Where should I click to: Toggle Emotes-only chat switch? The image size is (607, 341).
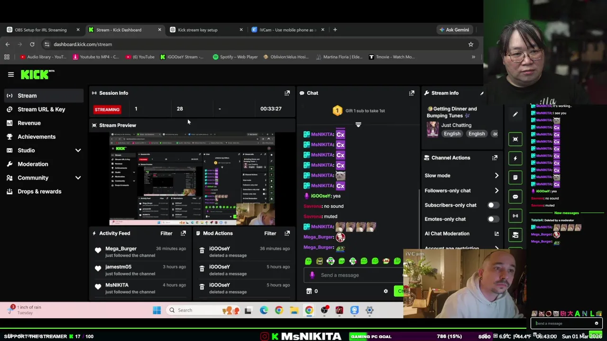[493, 219]
